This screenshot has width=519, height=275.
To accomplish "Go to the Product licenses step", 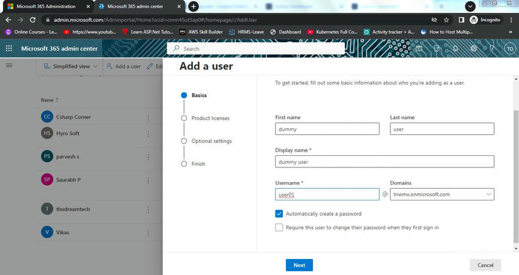I will pyautogui.click(x=210, y=118).
